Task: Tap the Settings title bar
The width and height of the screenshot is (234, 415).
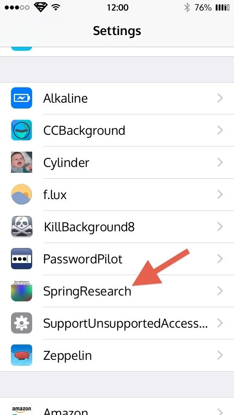Action: click(x=117, y=31)
